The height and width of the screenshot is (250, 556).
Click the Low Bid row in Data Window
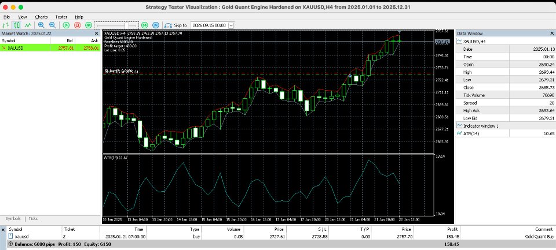pos(506,118)
